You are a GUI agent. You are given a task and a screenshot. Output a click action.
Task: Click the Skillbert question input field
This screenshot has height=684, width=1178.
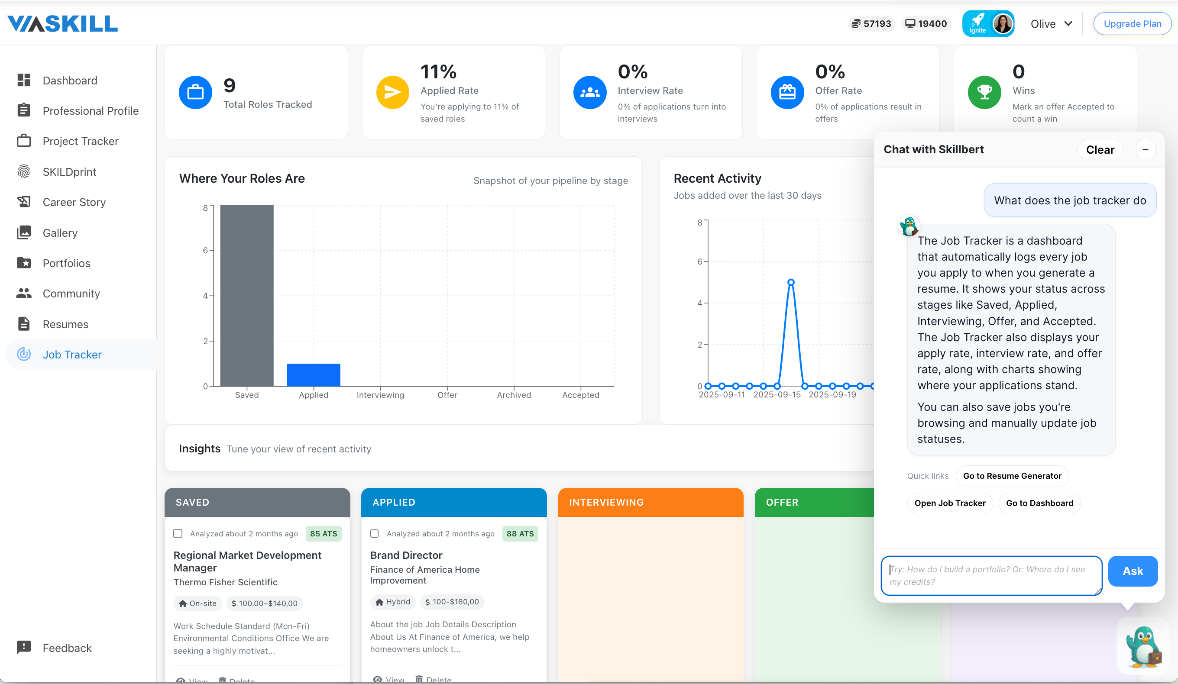990,576
